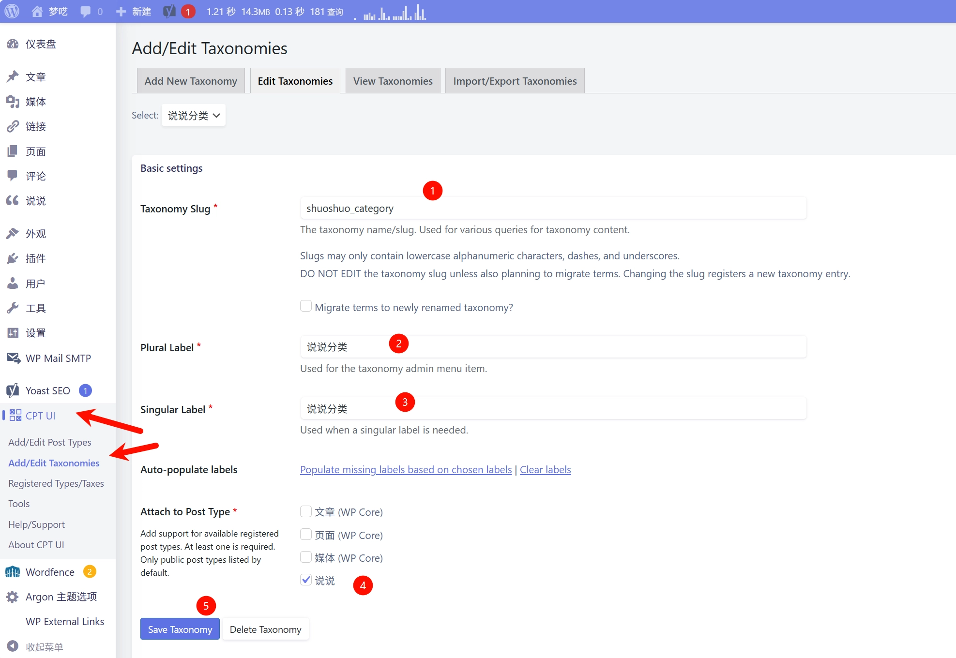Screen dimensions: 956x658
Task: Open the 仪表盘 dashboard icon
Action: click(13, 44)
